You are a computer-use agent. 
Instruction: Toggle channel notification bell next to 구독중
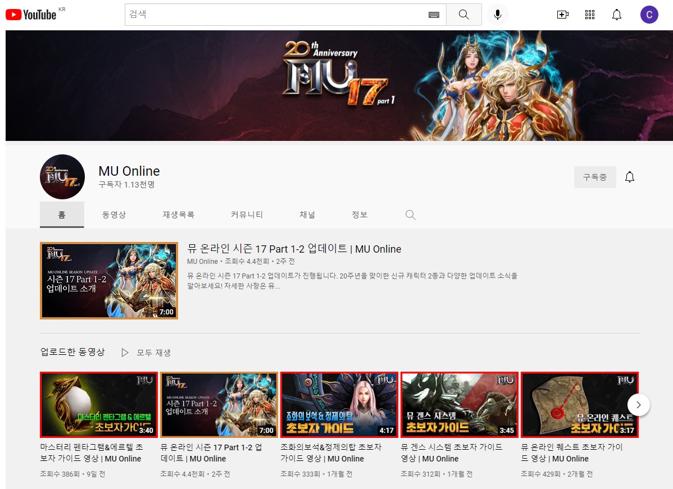pyautogui.click(x=630, y=176)
